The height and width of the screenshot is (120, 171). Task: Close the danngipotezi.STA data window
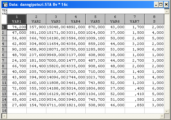pyautogui.click(x=166, y=4)
